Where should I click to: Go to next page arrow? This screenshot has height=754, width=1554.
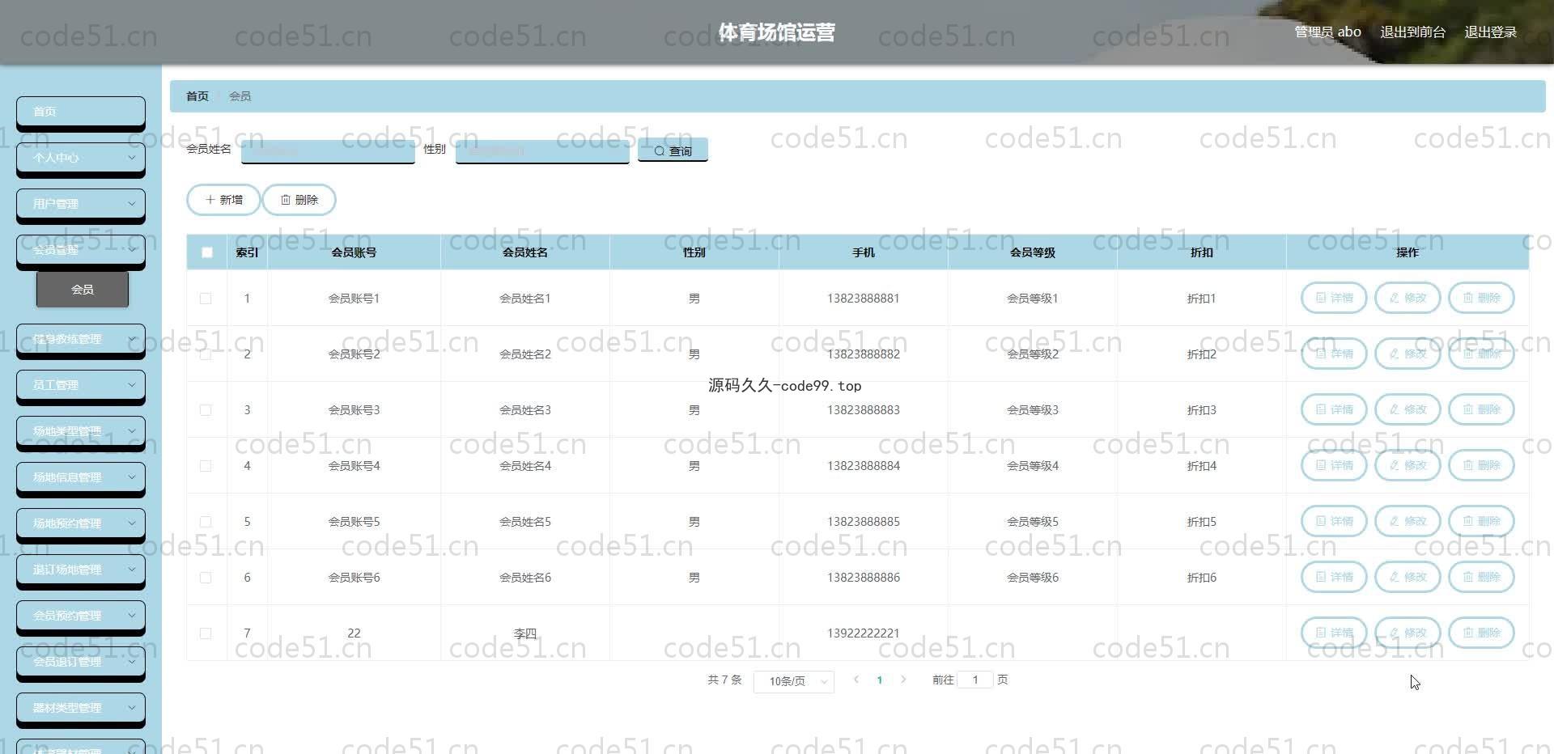903,680
